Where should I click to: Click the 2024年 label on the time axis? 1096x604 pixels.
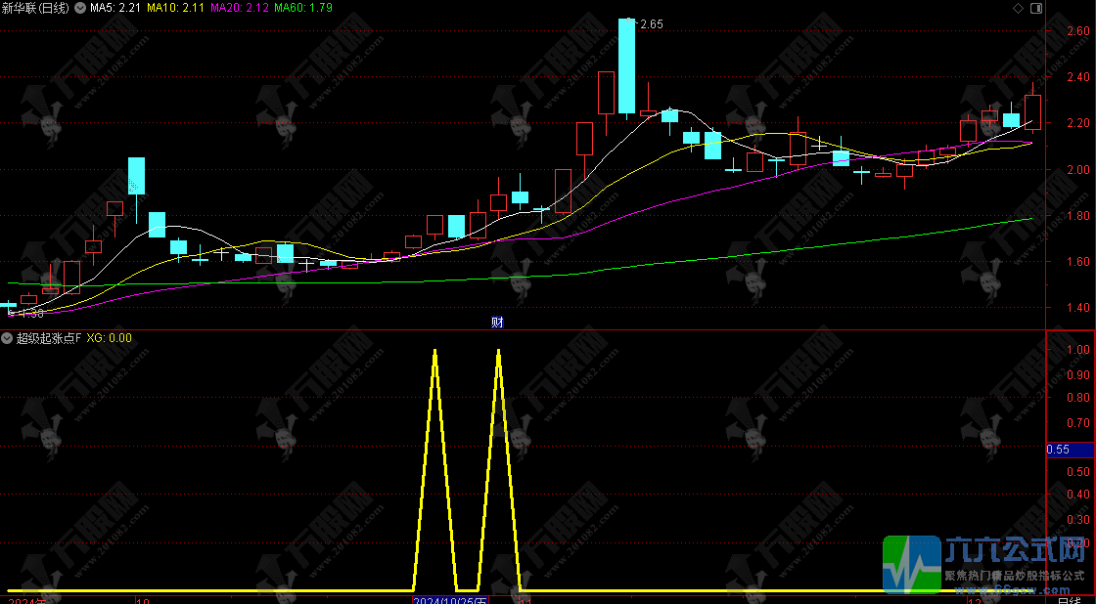(23, 598)
